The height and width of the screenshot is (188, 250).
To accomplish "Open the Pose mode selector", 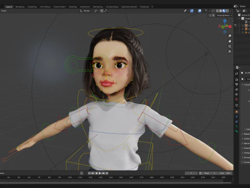I will coord(4,11).
